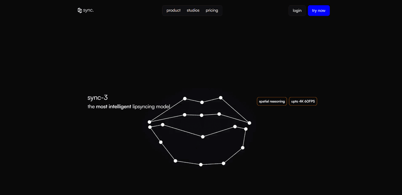Click the most intelligent lipsyncing model tagline

(128, 107)
